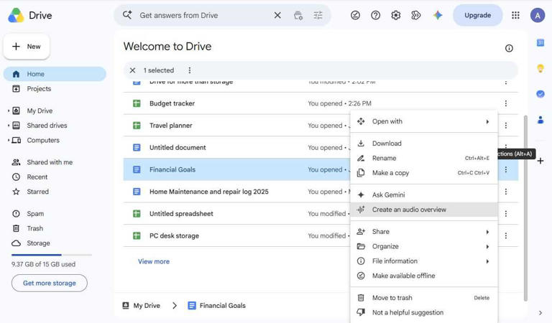Open the Settings gear
Viewport: 552px width, 323px height.
396,15
